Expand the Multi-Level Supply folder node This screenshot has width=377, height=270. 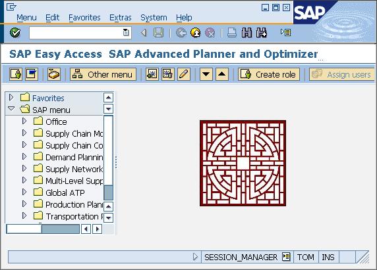pos(24,180)
